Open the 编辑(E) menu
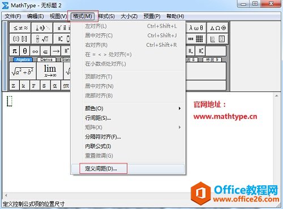 36,16
